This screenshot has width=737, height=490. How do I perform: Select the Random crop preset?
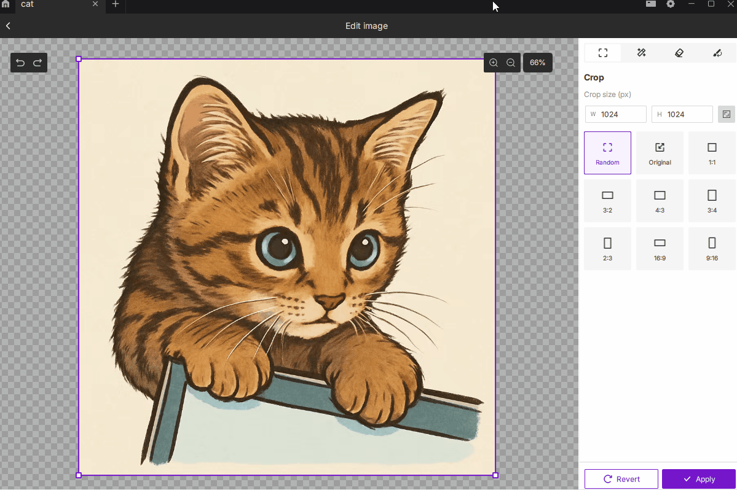[x=607, y=153]
